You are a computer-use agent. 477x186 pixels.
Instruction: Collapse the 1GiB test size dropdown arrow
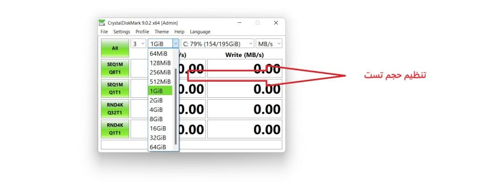(x=176, y=44)
